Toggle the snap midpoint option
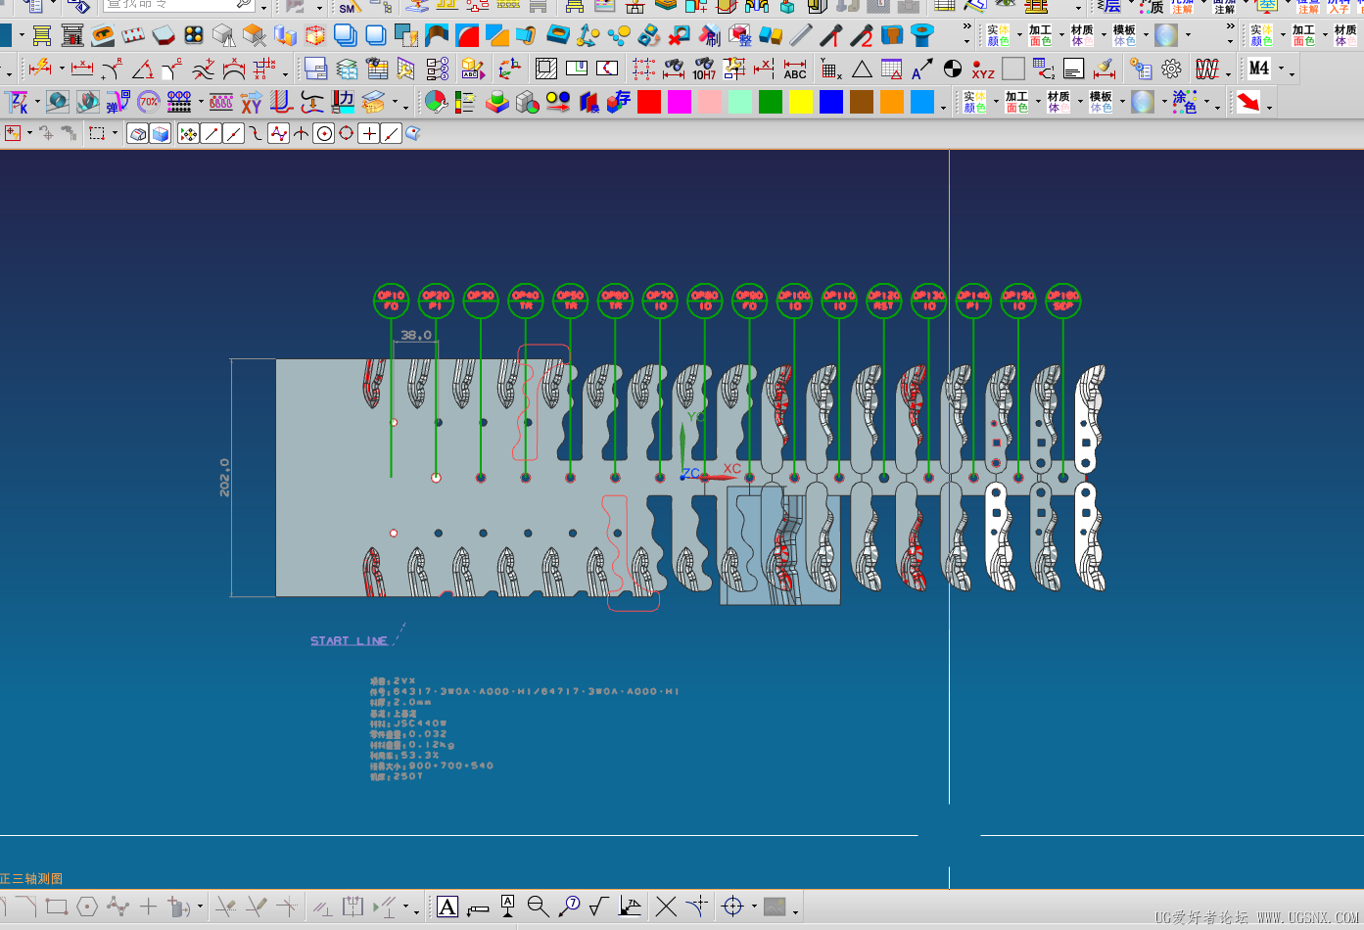This screenshot has width=1364, height=930. [233, 133]
